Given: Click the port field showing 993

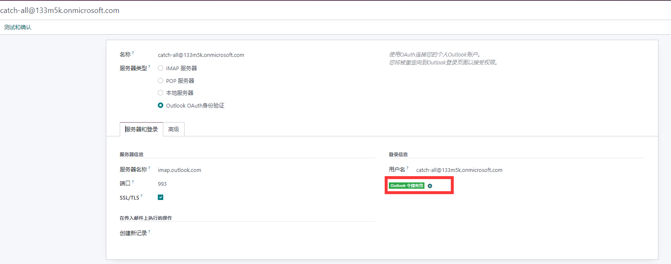Looking at the screenshot, I should pyautogui.click(x=162, y=184).
